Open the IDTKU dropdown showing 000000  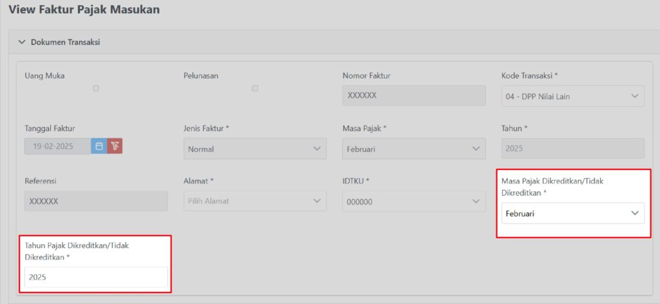tap(414, 201)
